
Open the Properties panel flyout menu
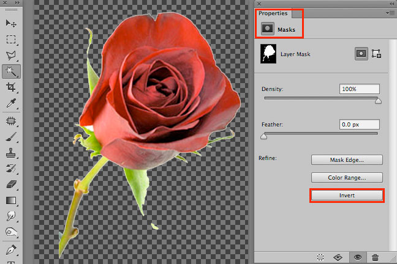(x=390, y=12)
